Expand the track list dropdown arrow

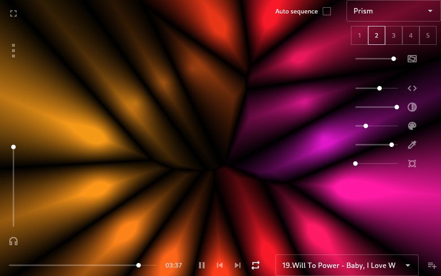click(408, 265)
